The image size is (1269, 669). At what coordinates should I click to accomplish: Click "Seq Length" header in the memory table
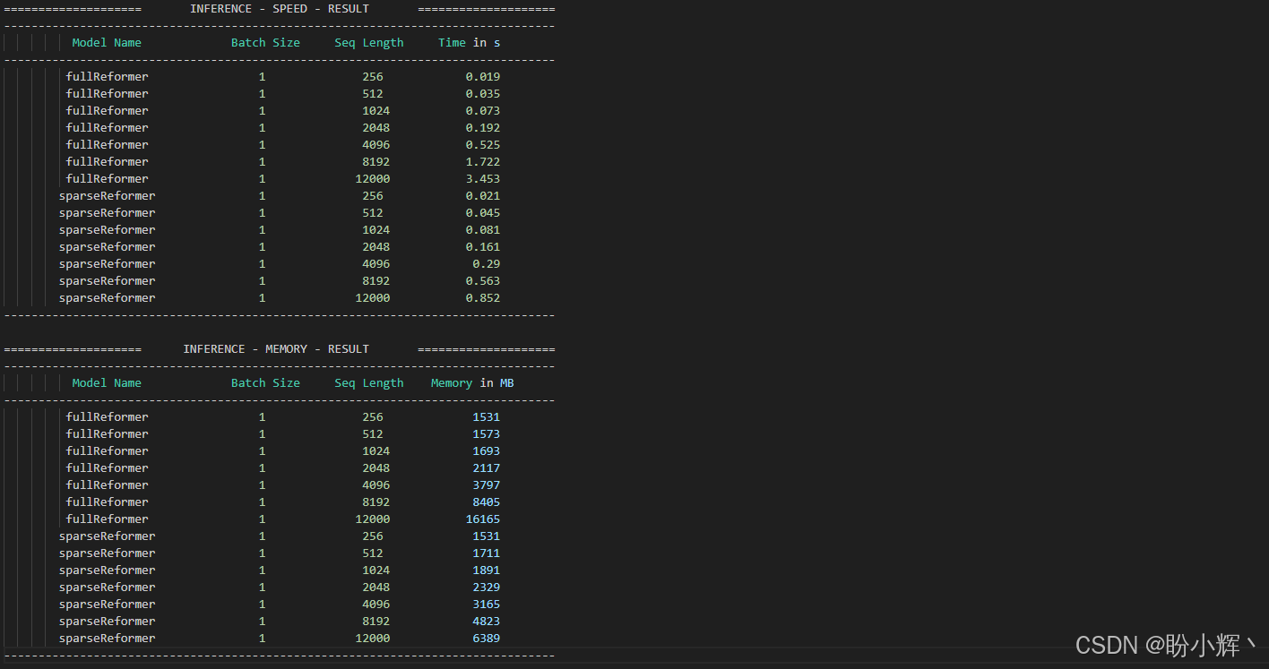click(369, 383)
